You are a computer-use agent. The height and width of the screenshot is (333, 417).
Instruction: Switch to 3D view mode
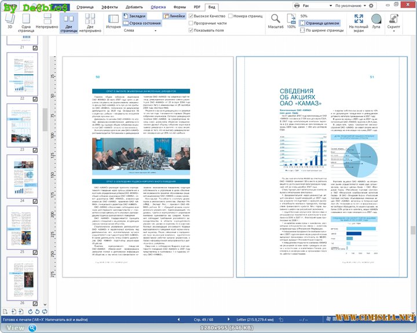9,20
